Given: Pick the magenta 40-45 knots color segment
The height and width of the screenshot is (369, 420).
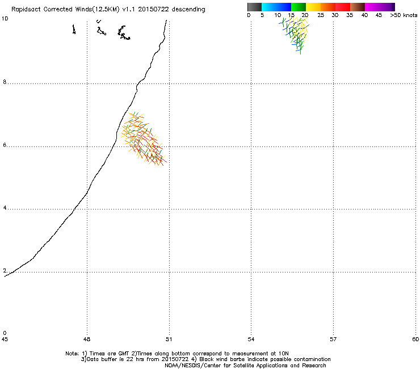Looking at the screenshot, I should (372, 7).
